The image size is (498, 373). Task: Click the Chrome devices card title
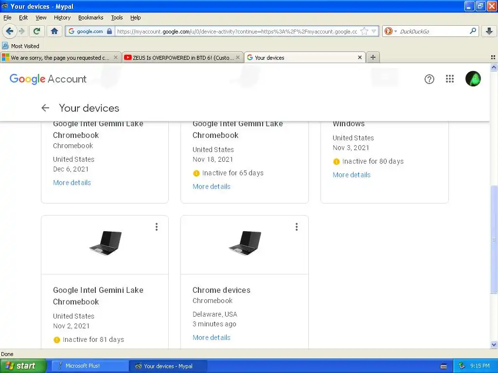221,290
